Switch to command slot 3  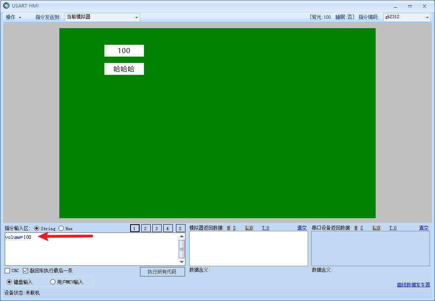(157, 228)
